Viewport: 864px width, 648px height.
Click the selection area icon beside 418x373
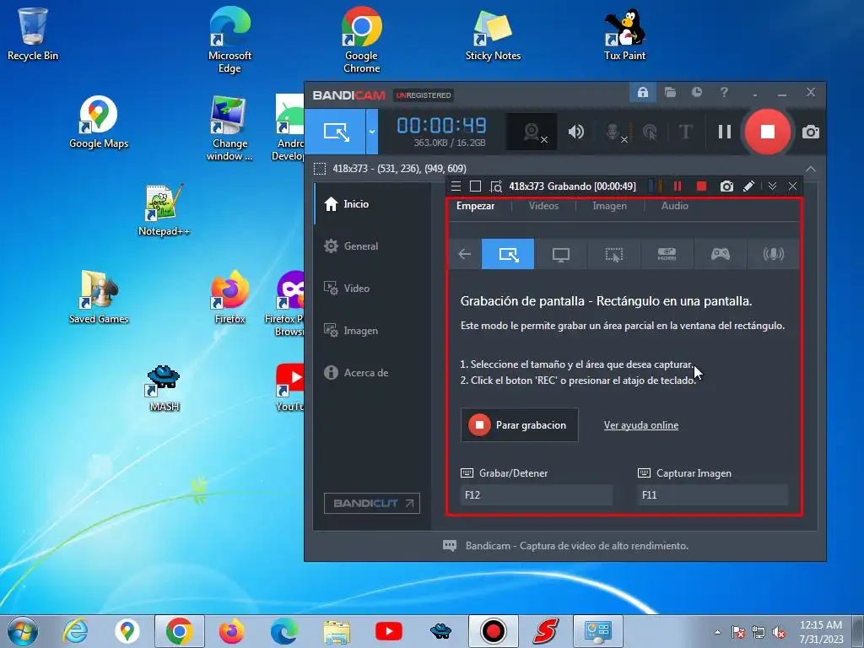pyautogui.click(x=320, y=169)
